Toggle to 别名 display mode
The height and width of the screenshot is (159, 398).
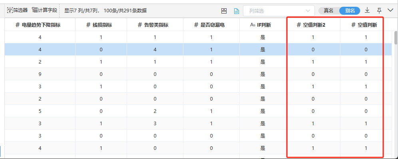coord(350,11)
